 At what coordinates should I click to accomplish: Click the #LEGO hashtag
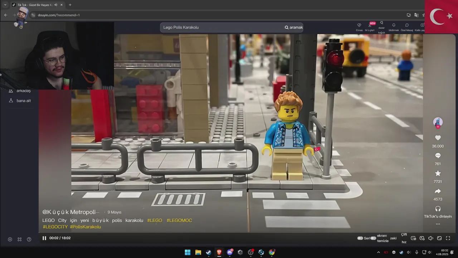[x=155, y=220]
